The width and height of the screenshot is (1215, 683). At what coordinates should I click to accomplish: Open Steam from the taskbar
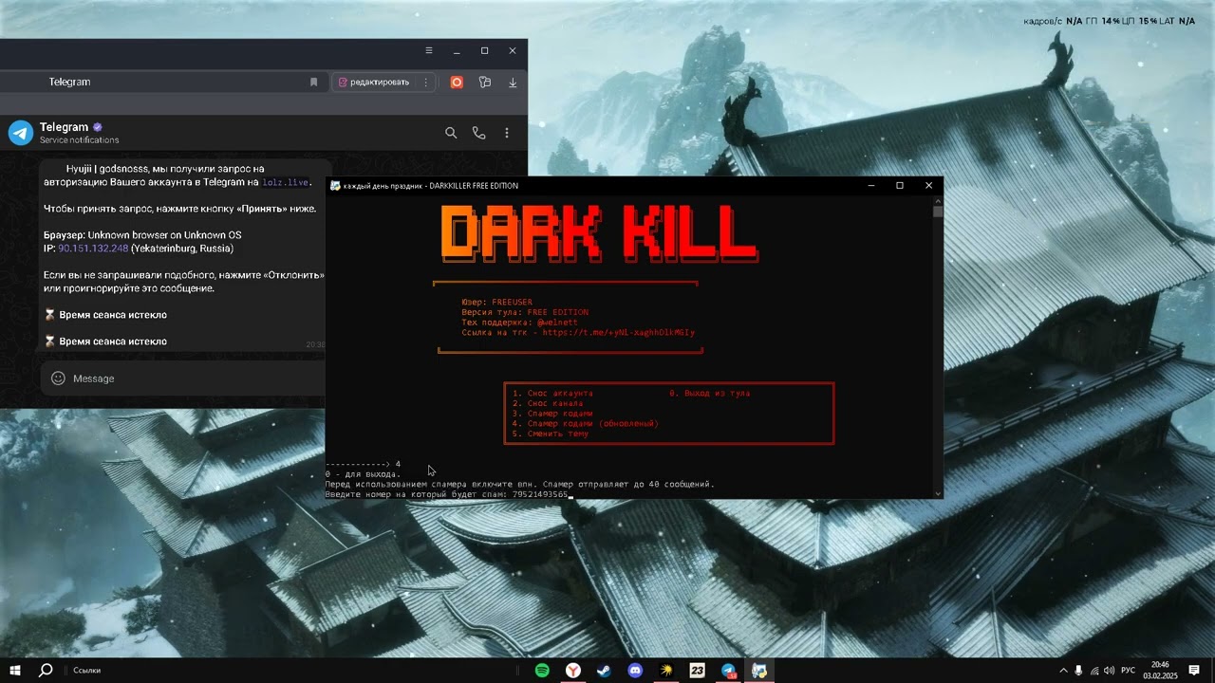(x=604, y=671)
